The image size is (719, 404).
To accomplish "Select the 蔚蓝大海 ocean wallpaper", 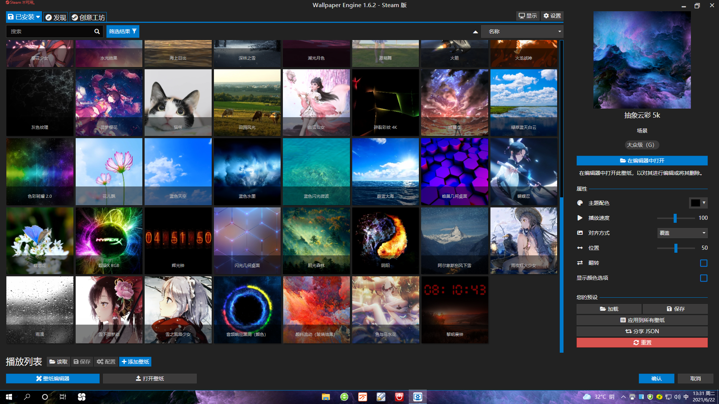I will 386,172.
